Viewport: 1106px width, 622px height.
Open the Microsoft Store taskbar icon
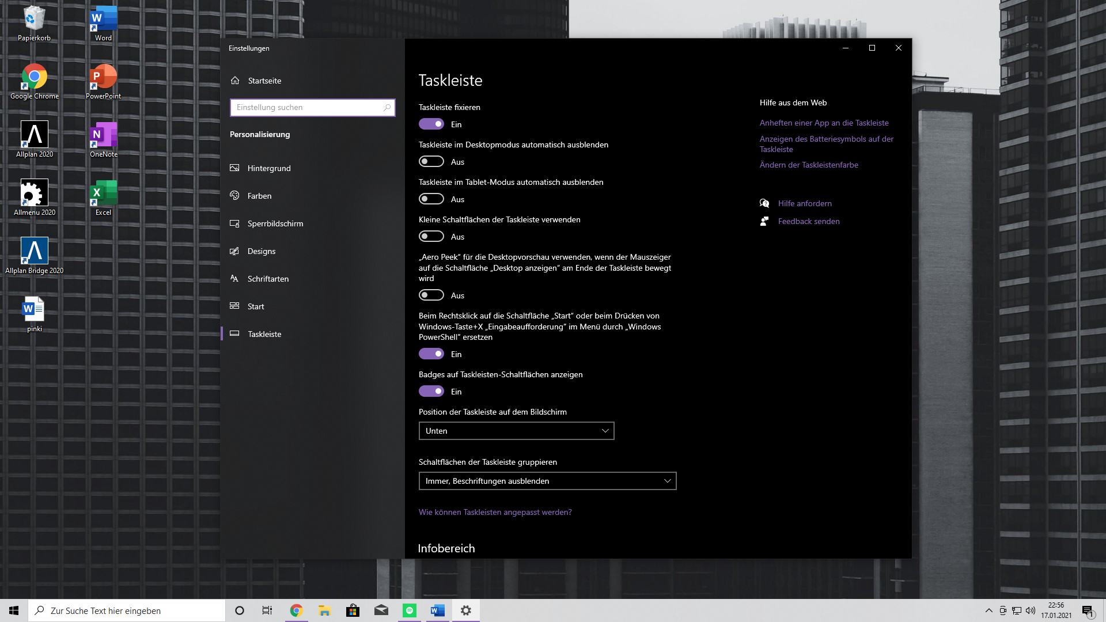coord(353,610)
